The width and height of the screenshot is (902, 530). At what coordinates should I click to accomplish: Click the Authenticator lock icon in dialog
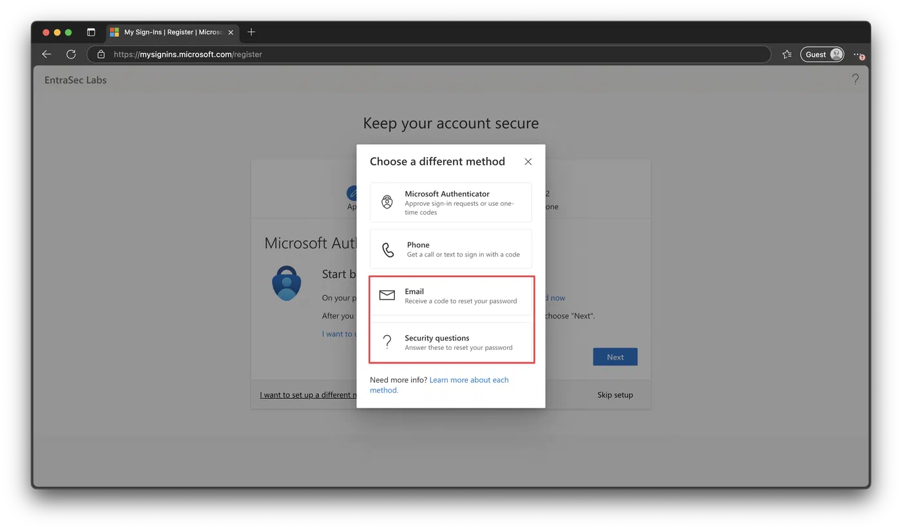387,202
